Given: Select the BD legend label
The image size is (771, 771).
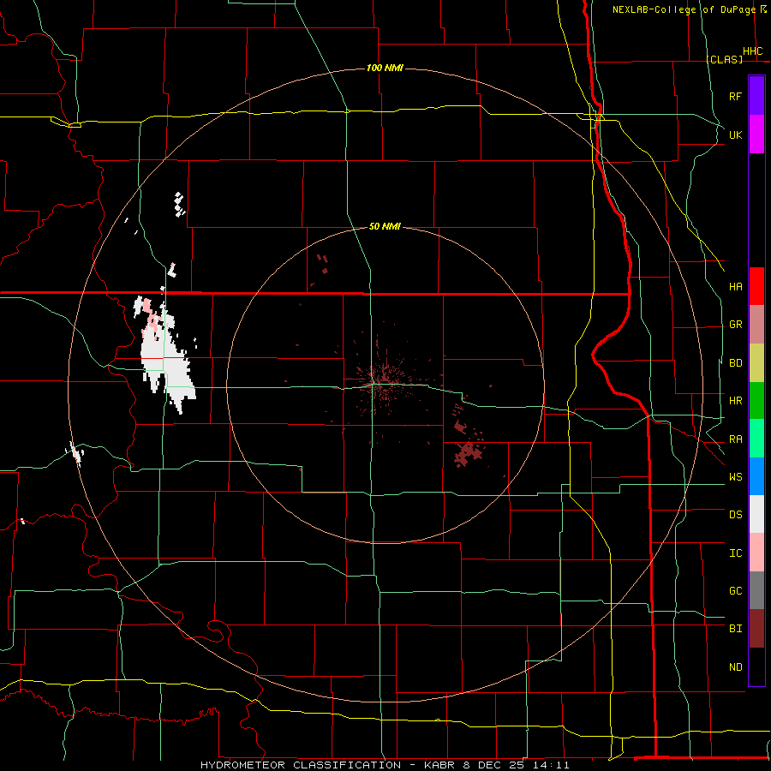Looking at the screenshot, I should pyautogui.click(x=735, y=363).
